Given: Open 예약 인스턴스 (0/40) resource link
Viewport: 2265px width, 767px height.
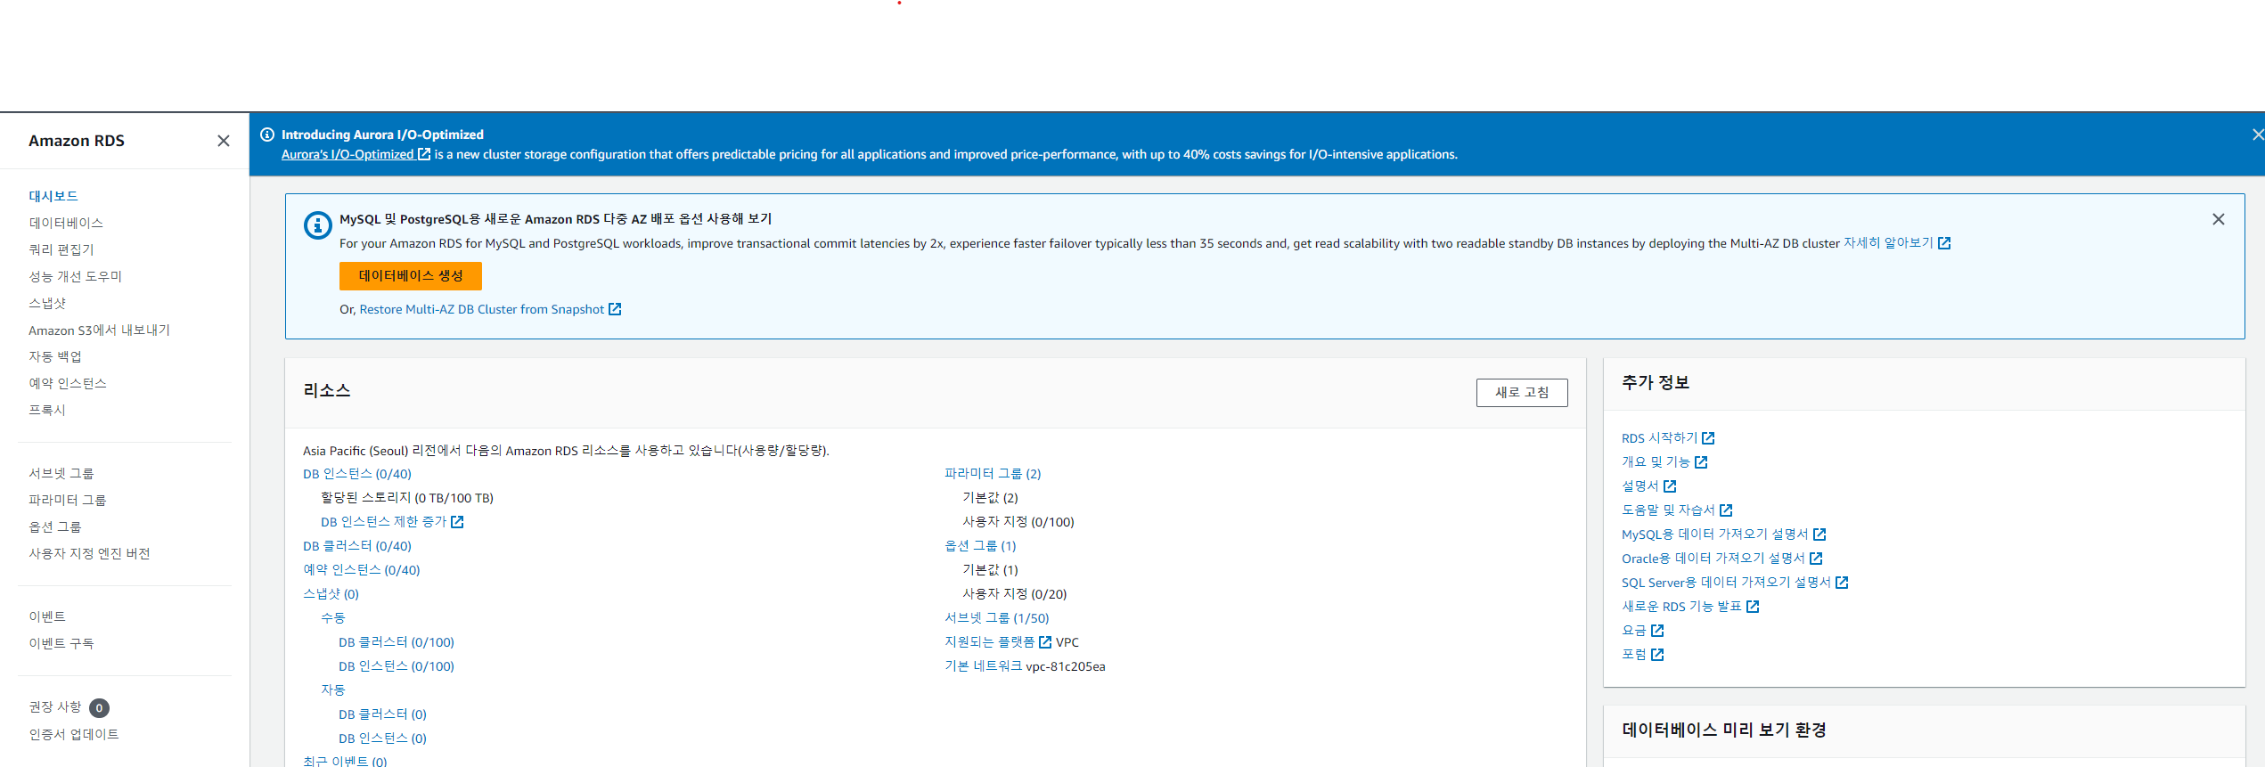Looking at the screenshot, I should [x=362, y=570].
